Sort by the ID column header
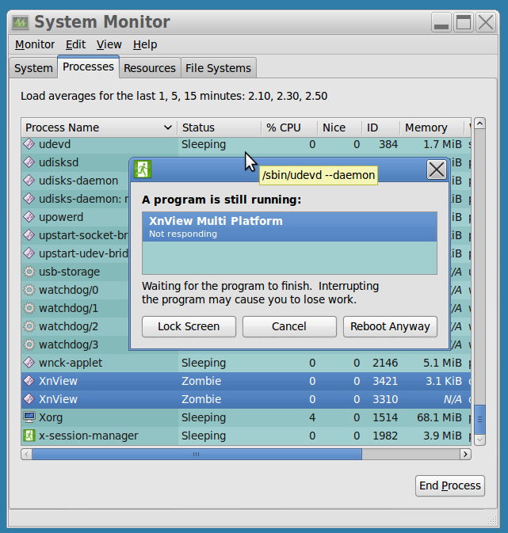 coord(380,128)
